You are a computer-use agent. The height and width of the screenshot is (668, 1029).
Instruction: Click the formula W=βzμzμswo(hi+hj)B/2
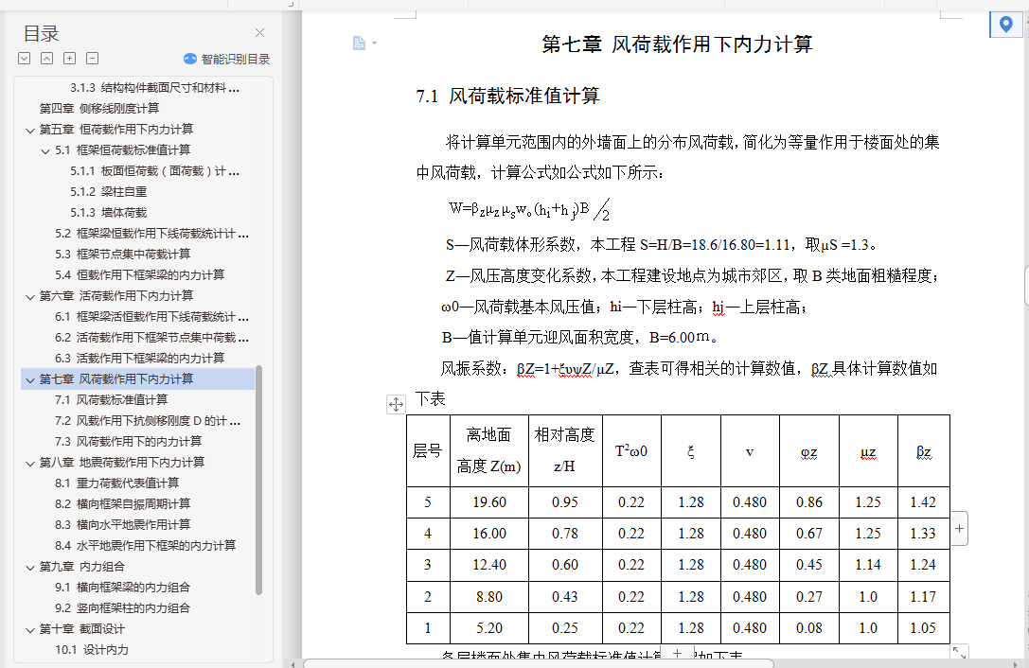[x=529, y=210]
